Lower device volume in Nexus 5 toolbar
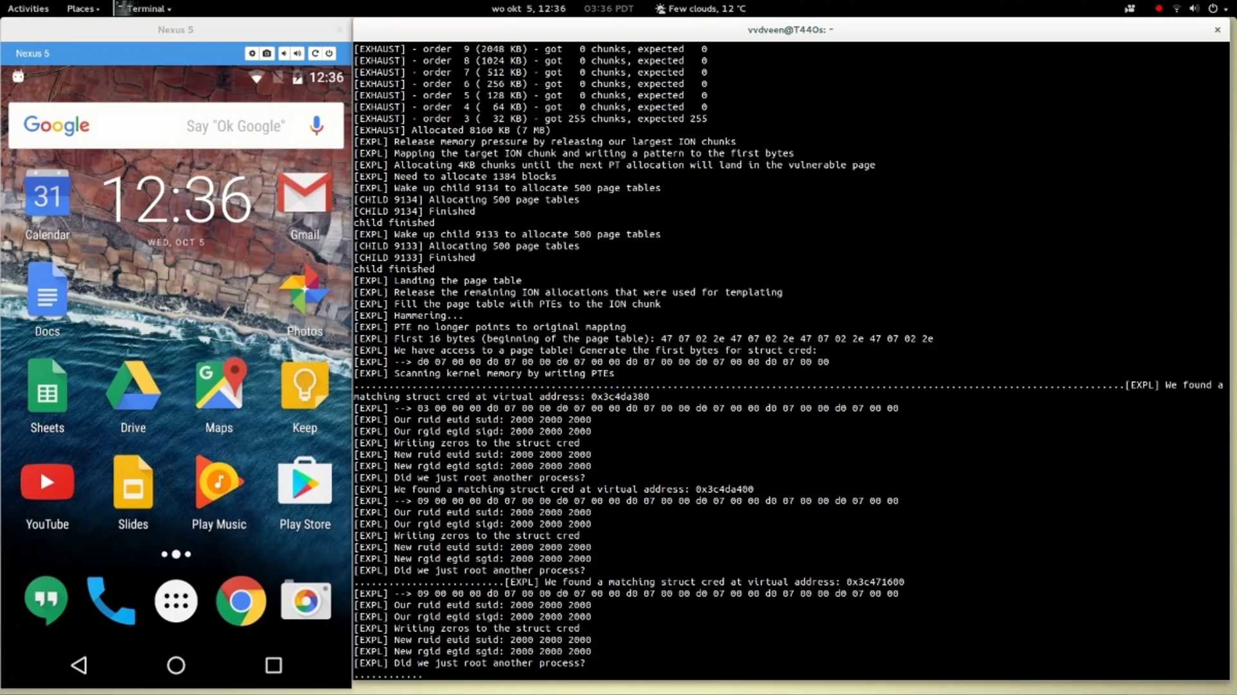The image size is (1237, 695). tap(283, 53)
